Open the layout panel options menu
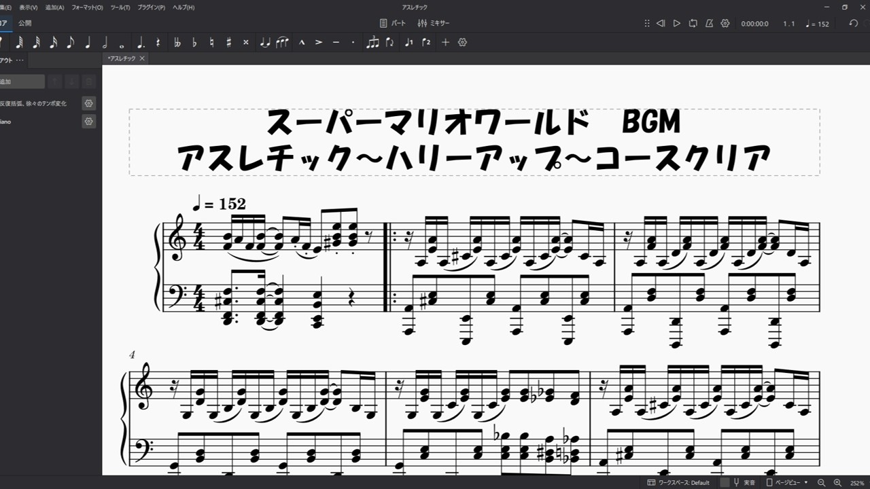 20,60
